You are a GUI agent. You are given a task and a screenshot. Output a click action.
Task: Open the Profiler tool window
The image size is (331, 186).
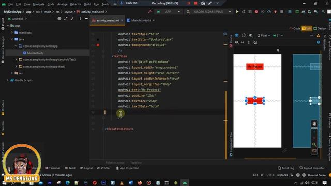pyautogui.click(x=103, y=168)
